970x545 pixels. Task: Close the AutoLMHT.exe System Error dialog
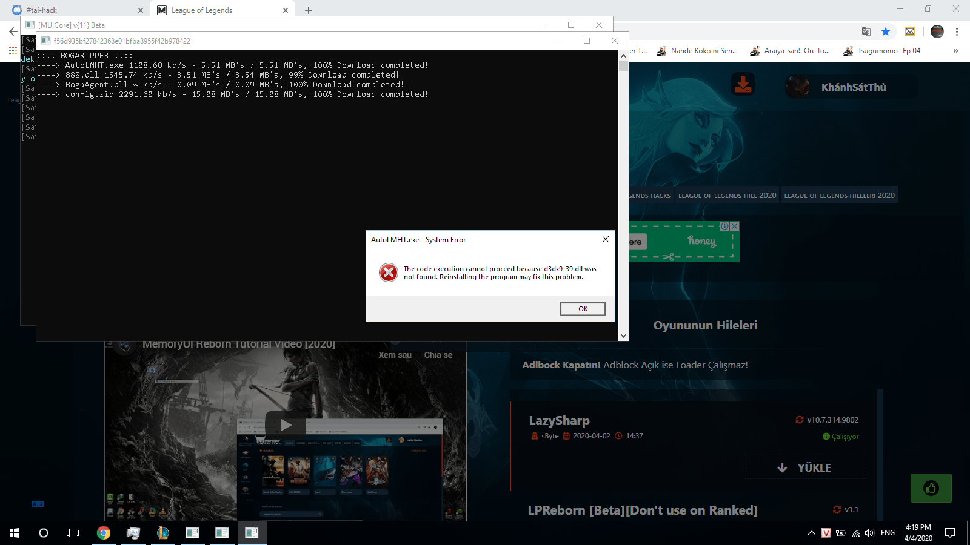[x=605, y=239]
